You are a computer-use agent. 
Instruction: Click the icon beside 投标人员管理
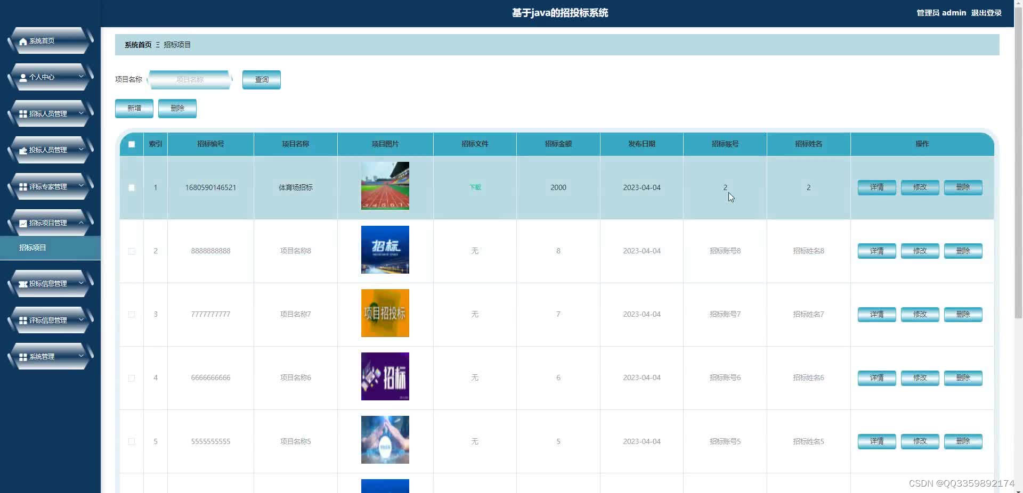[x=23, y=151]
